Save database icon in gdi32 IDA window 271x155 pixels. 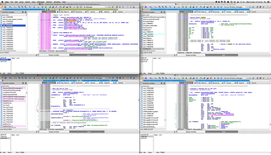tap(146, 7)
